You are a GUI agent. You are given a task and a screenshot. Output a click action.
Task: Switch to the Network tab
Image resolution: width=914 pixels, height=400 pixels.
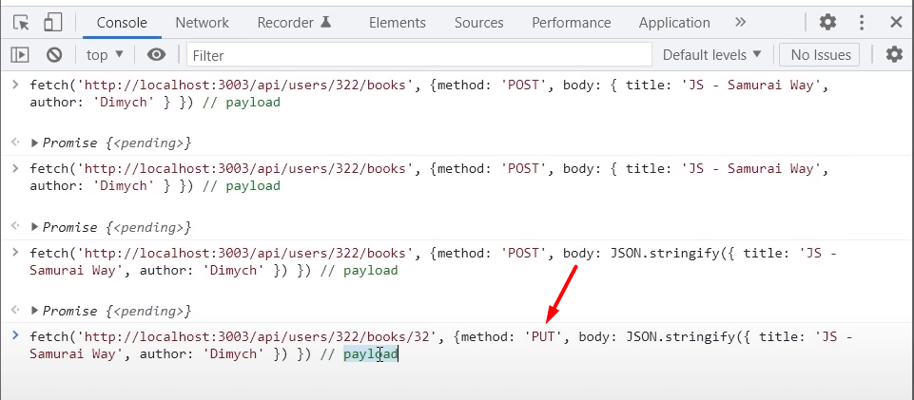[202, 22]
